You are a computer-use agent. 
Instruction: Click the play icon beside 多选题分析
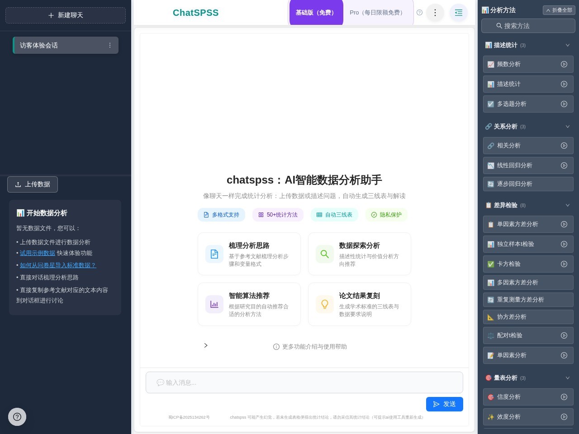coord(564,104)
